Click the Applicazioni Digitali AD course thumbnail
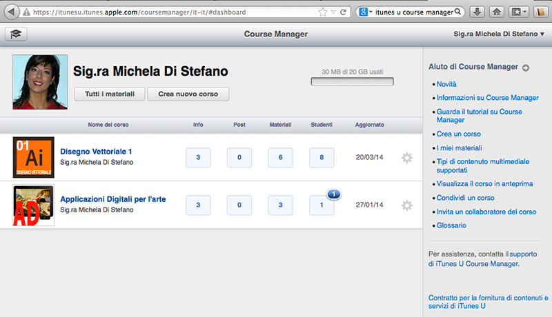Screen dimensions: 552x317 point(33,205)
